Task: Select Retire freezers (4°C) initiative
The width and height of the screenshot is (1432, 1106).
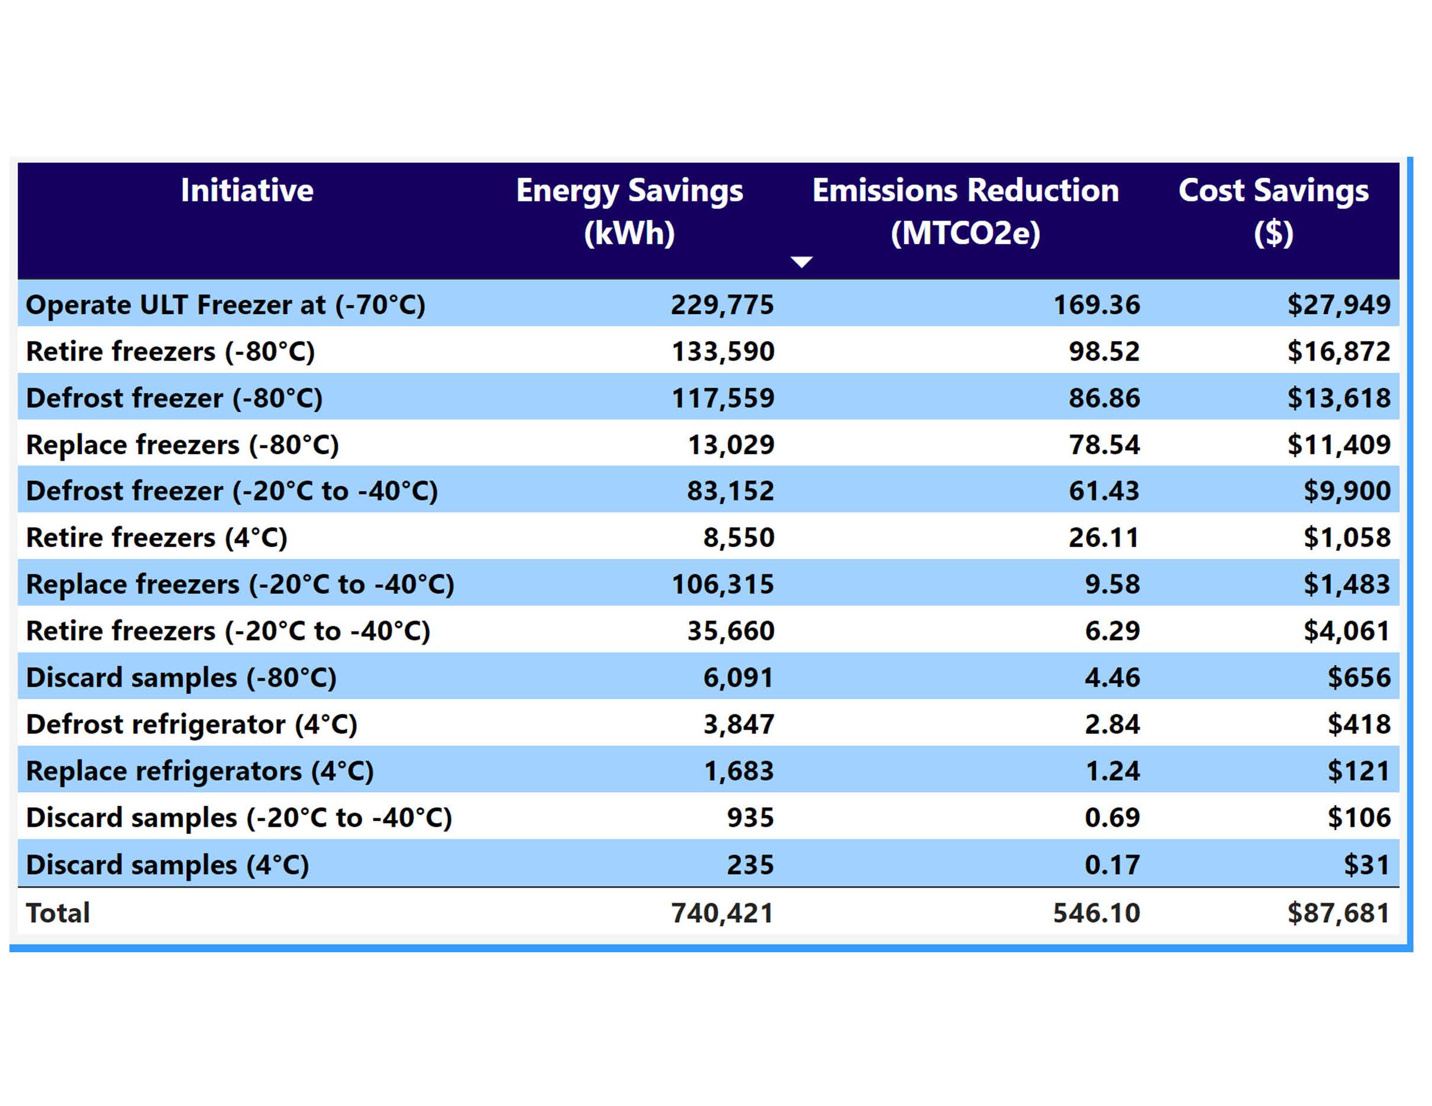Action: click(x=157, y=538)
